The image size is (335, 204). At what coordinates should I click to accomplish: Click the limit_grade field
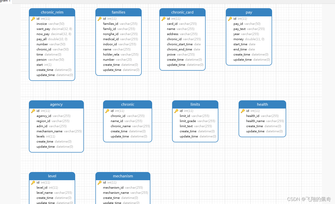click(197, 121)
